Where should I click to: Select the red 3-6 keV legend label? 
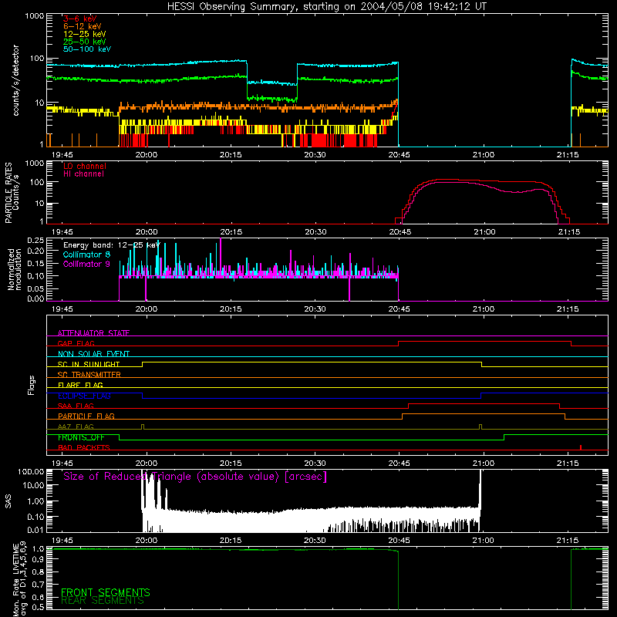pos(80,19)
